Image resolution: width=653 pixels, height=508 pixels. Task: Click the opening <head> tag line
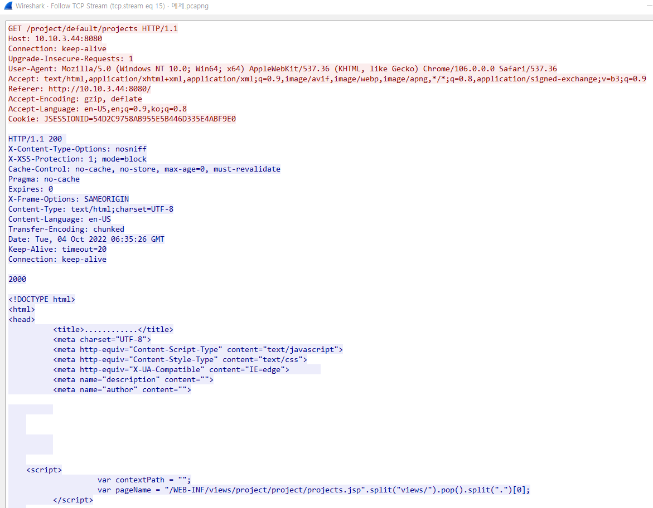coord(22,319)
